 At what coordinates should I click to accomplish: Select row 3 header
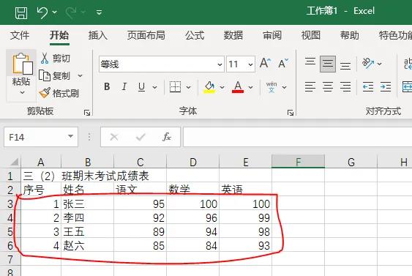(x=10, y=204)
